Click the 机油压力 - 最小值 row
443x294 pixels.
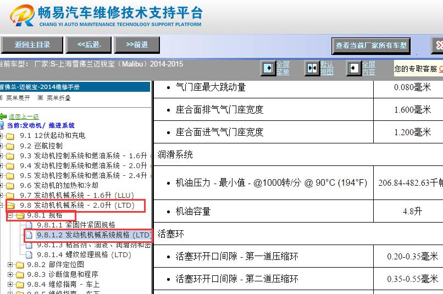click(271, 183)
